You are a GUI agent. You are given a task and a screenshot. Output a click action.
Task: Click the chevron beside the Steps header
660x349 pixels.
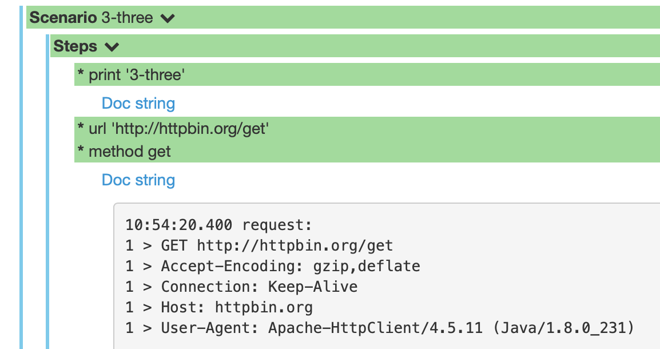pos(112,46)
